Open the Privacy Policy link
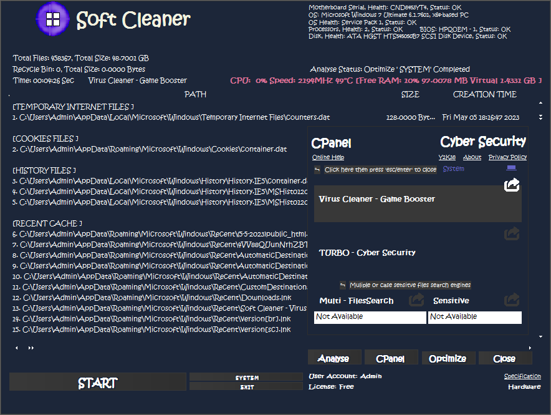The height and width of the screenshot is (415, 551). [507, 157]
